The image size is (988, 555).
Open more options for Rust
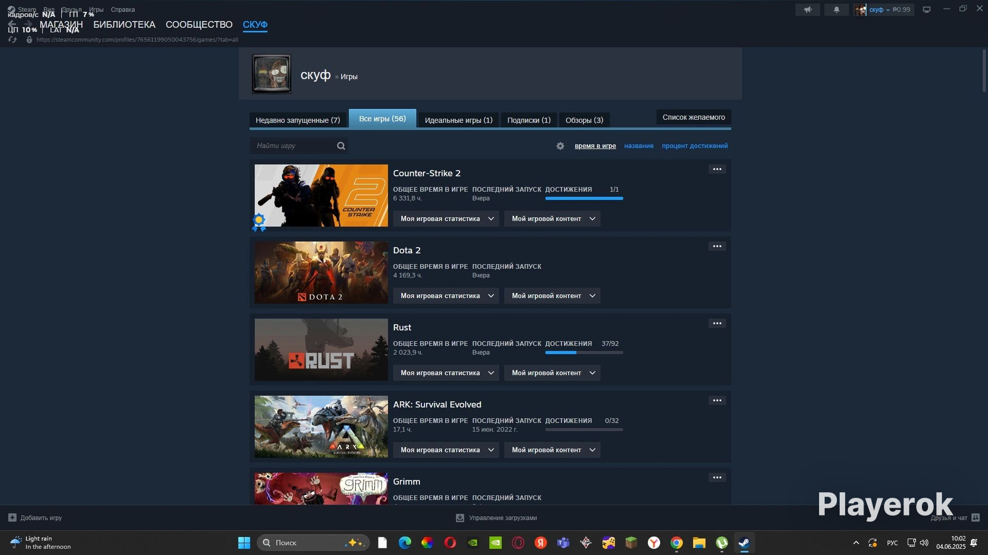[x=717, y=324]
